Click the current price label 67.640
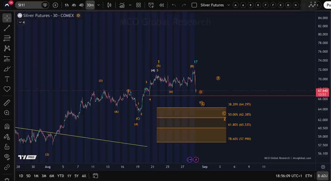The height and width of the screenshot is (181, 331). (x=323, y=91)
